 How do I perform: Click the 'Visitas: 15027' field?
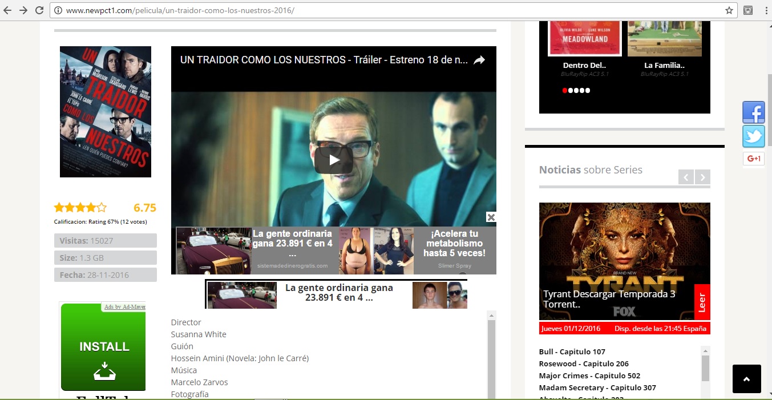coord(106,241)
